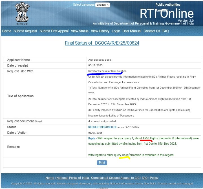This screenshot has height=189, width=203.
Task: Click the RTI Online site title
Action: (167, 13)
